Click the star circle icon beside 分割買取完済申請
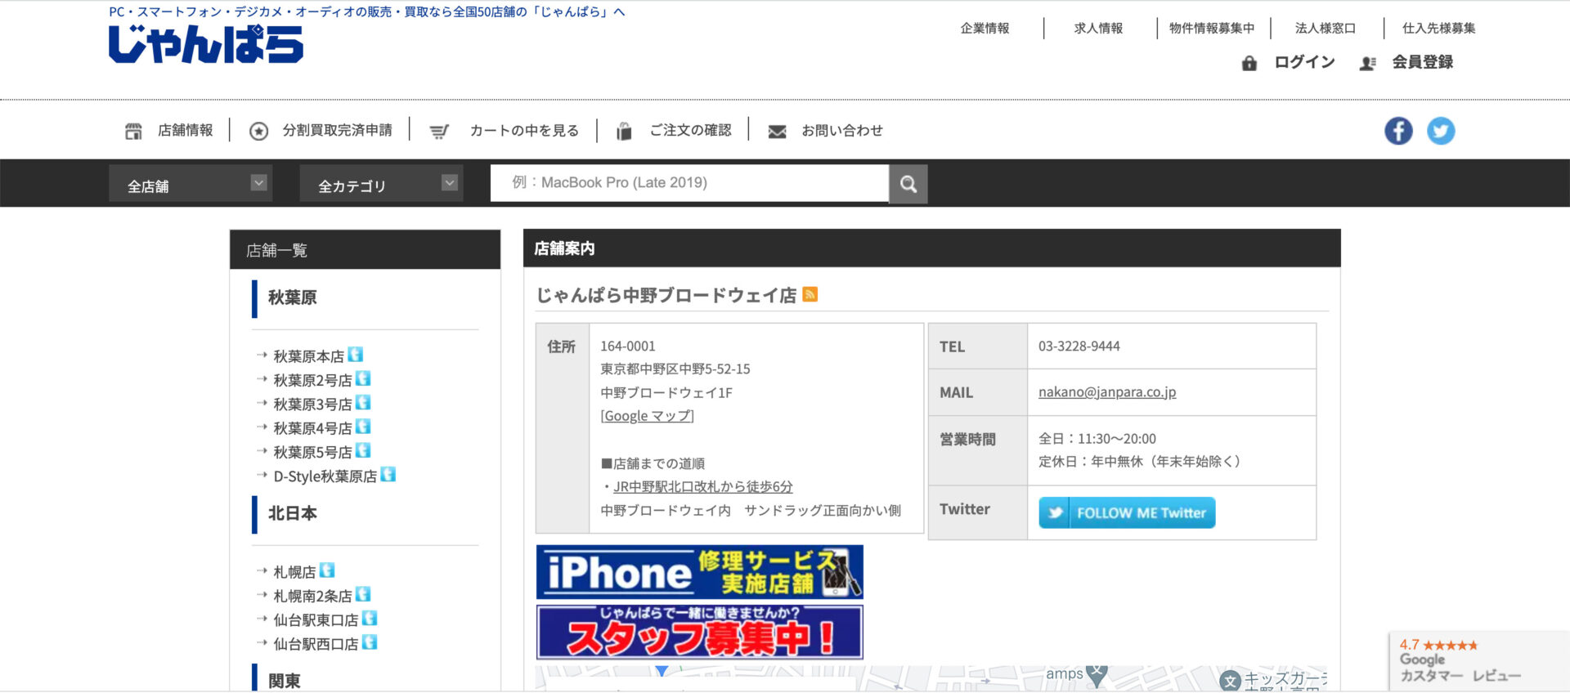The height and width of the screenshot is (693, 1570). coord(258,131)
